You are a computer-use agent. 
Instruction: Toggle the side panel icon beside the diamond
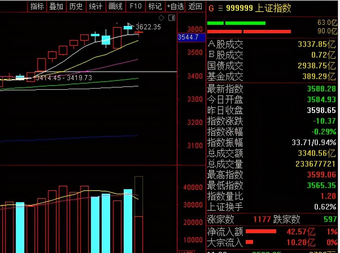click(172, 18)
